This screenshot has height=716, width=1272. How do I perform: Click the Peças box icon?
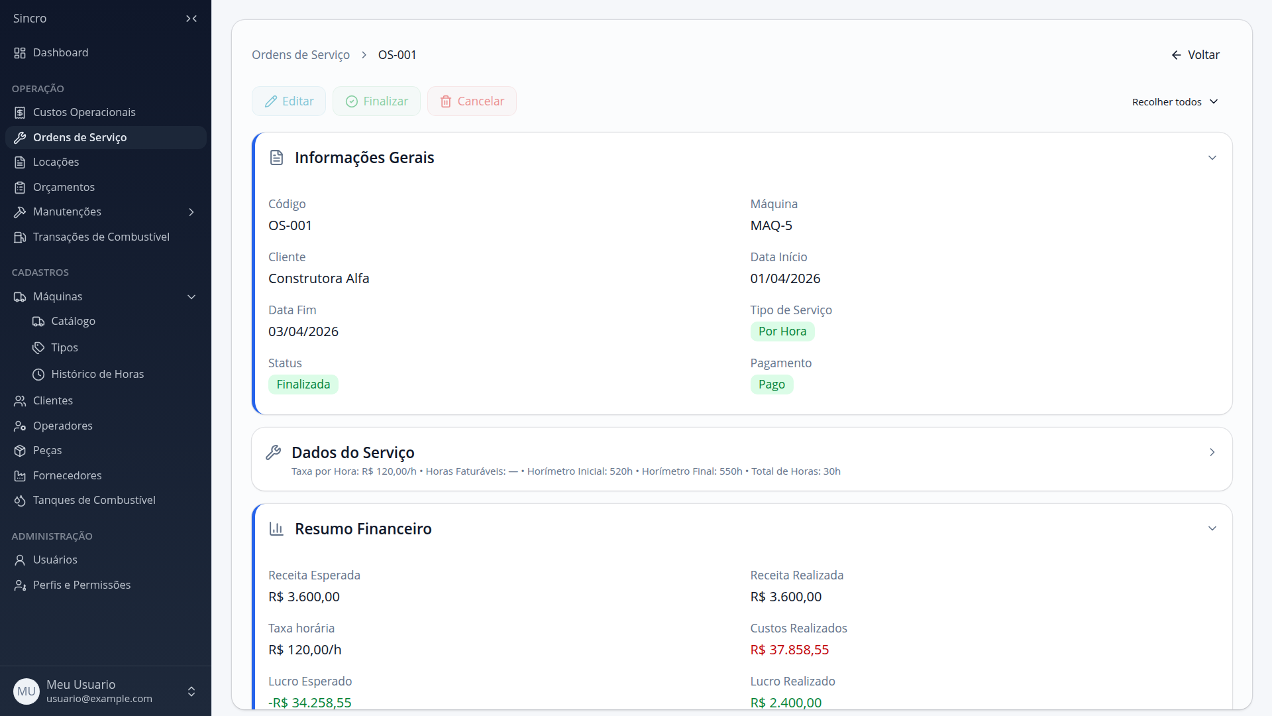click(20, 451)
